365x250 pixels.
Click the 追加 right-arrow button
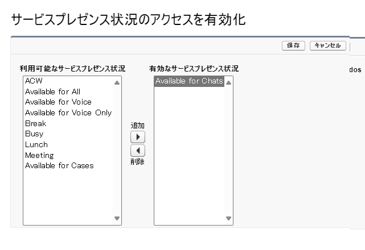click(138, 137)
